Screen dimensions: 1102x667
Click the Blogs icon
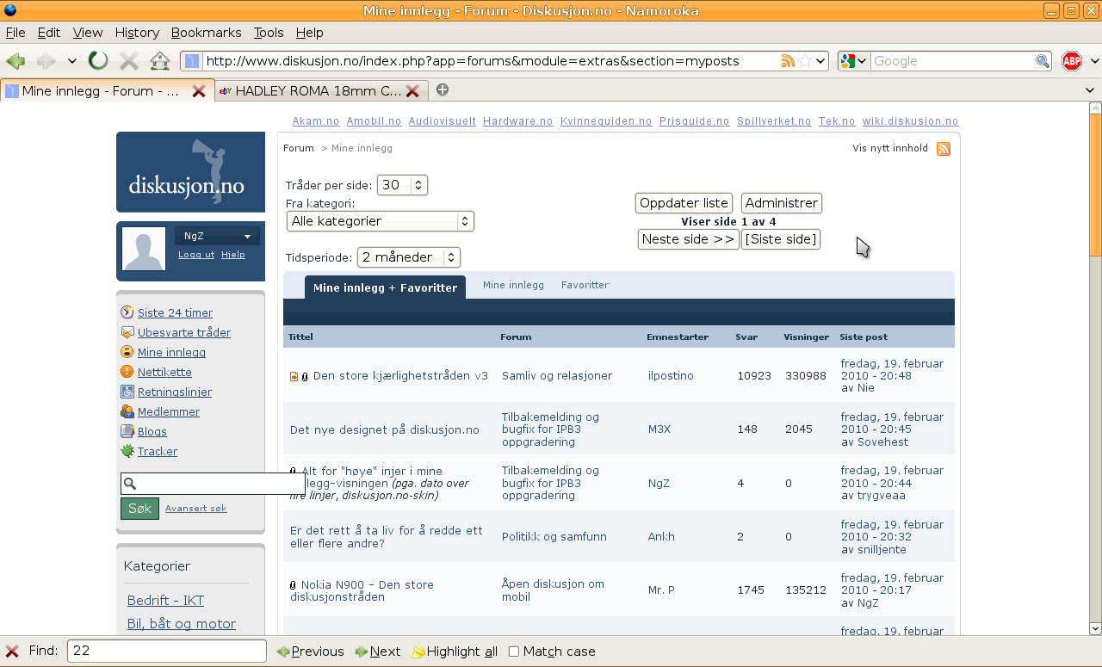pos(127,431)
